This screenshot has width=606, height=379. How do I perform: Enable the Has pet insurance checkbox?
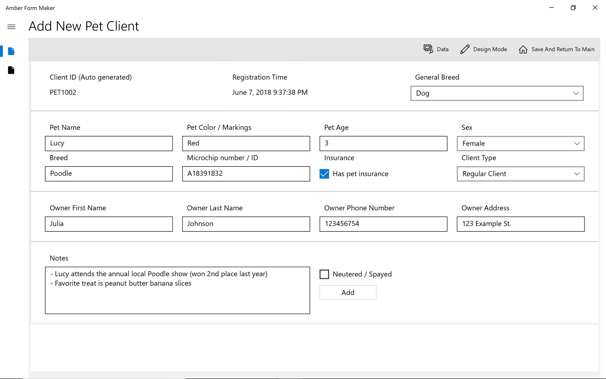click(325, 173)
